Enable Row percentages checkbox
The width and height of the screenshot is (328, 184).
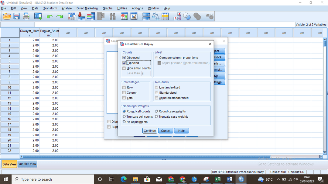(124, 87)
